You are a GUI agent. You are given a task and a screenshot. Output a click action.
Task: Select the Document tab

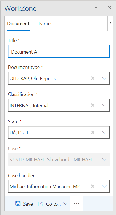coord(18,24)
